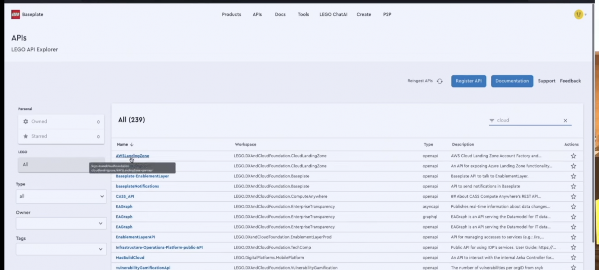Star the AWSLandingZone API
Screen dimensions: 599x270
(573, 156)
